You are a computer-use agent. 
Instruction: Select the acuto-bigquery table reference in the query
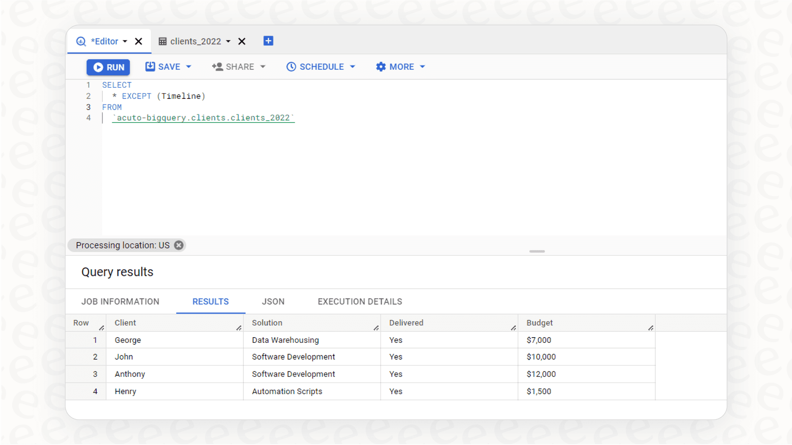203,118
